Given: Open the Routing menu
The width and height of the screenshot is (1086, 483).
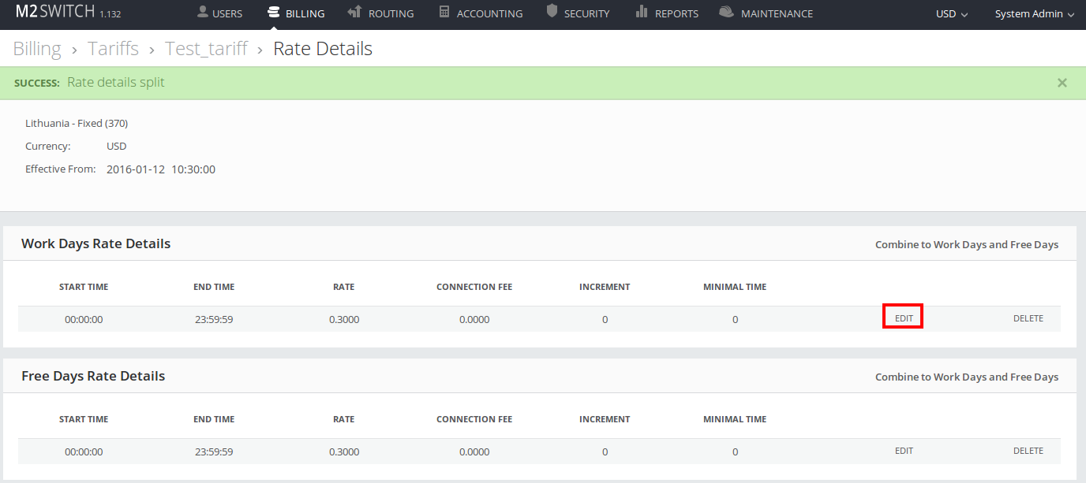Looking at the screenshot, I should 391,14.
